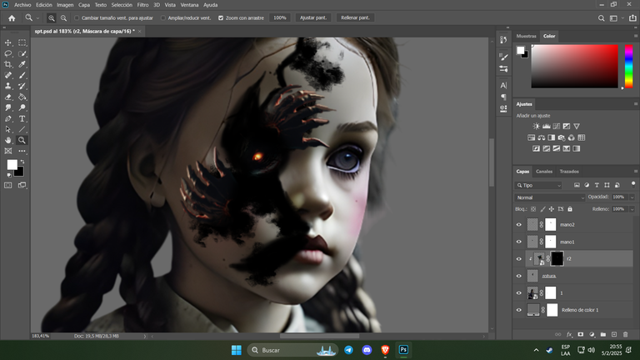
Task: Click the foreground color swatch in toolbar
Action: 12,164
